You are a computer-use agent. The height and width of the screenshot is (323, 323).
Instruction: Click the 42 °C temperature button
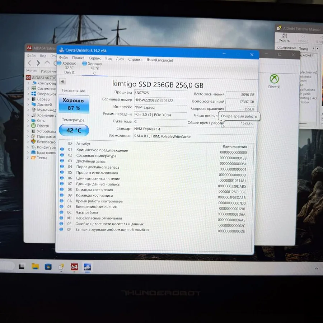click(x=74, y=130)
